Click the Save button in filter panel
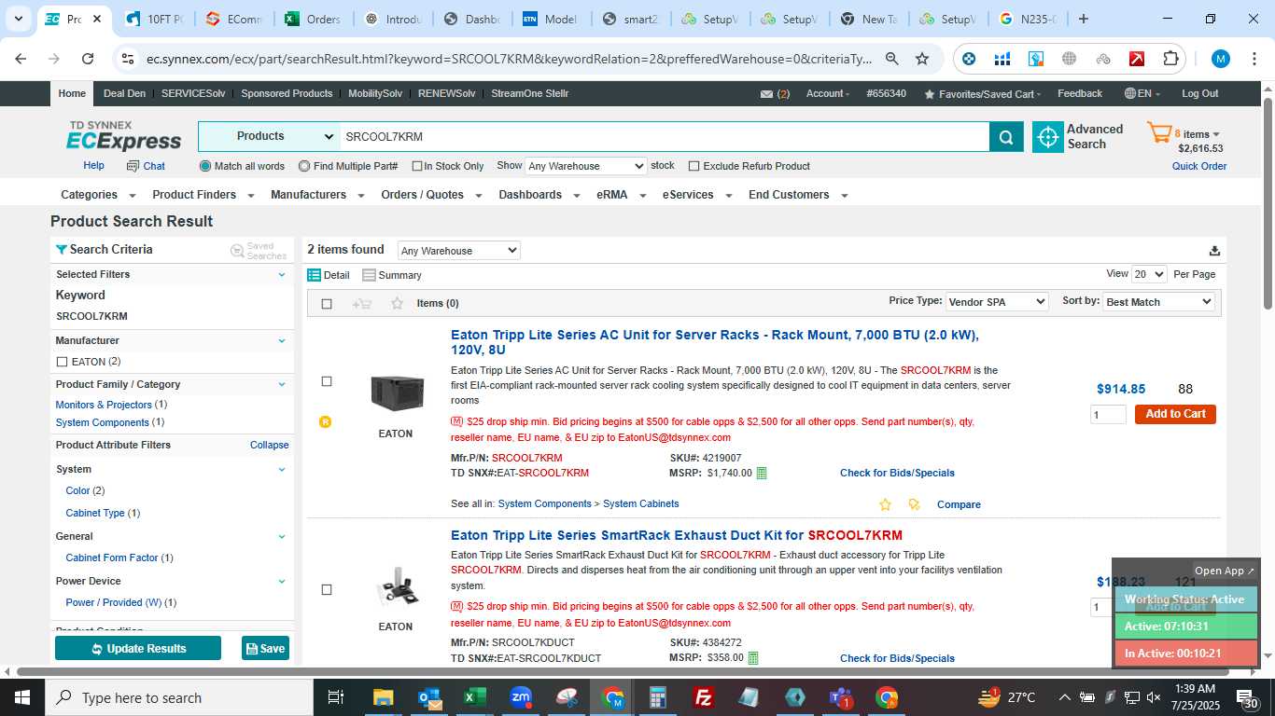Viewport: 1275px width, 716px height. pyautogui.click(x=265, y=648)
